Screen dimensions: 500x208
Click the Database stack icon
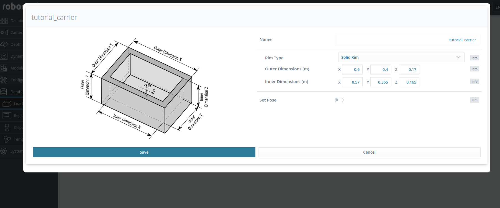(4, 92)
